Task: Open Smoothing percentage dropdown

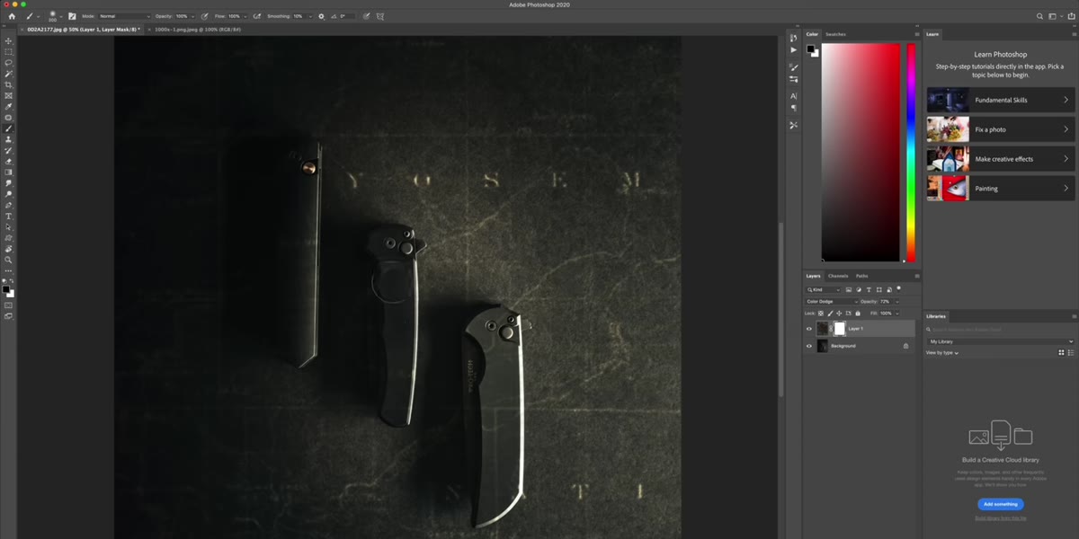Action: 310,16
